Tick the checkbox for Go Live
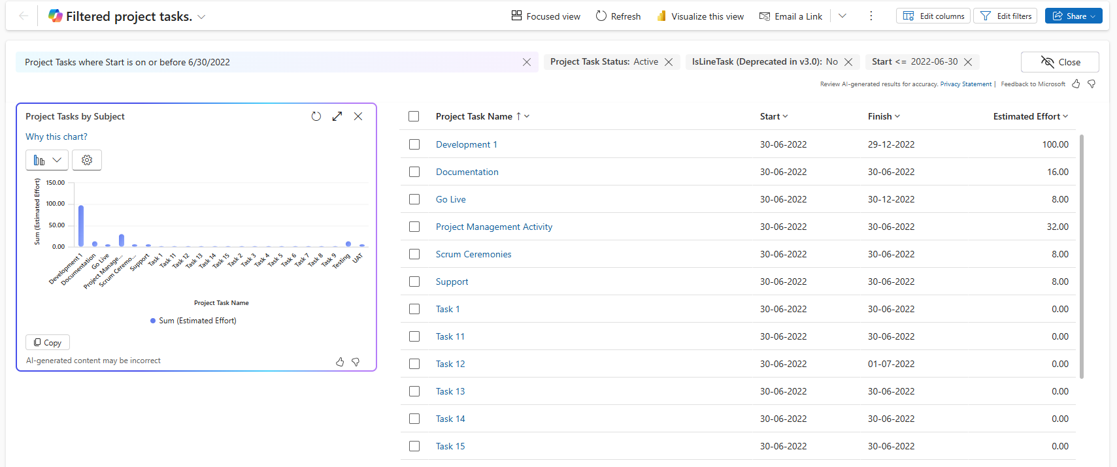1117x467 pixels. click(x=414, y=199)
